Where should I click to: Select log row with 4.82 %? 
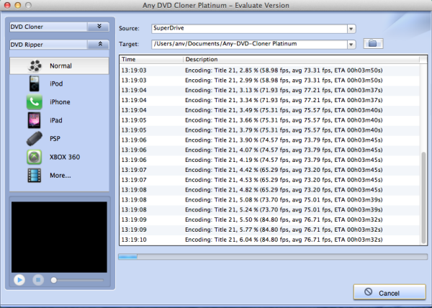[x=270, y=190]
